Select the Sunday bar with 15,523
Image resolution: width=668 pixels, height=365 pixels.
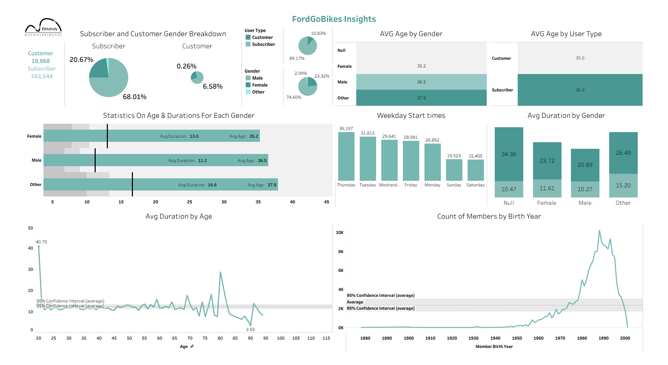click(x=454, y=170)
